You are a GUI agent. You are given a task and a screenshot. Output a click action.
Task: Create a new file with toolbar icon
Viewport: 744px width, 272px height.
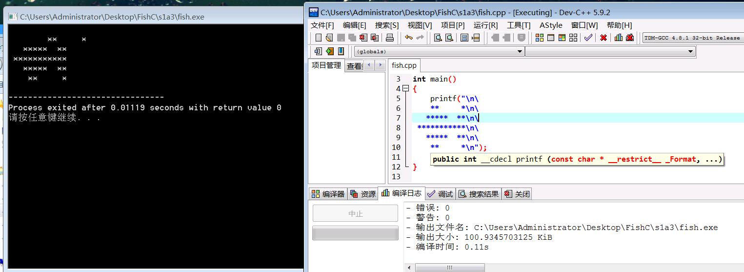coord(319,38)
